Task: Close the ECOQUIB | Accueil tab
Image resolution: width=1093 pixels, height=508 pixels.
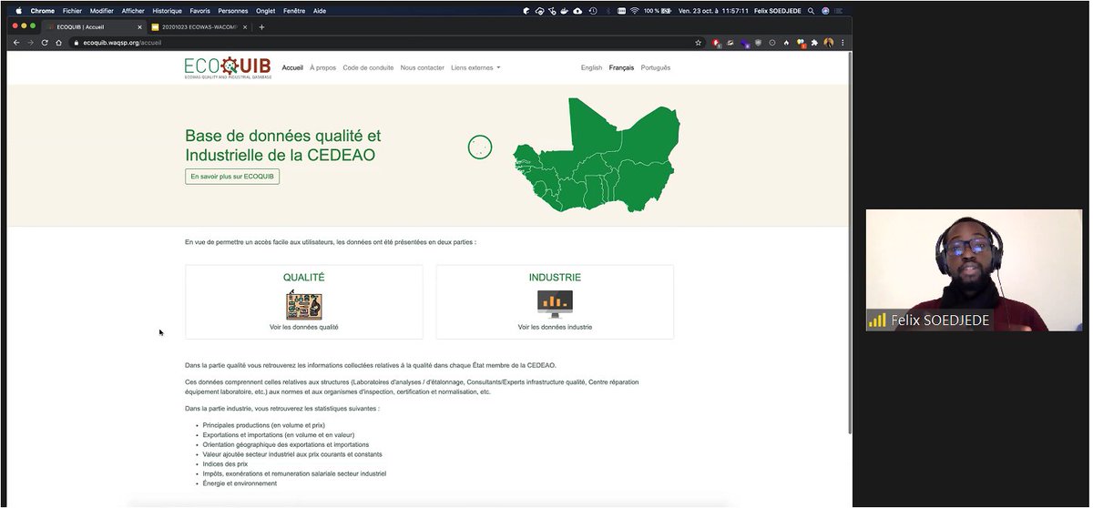Action: pyautogui.click(x=139, y=27)
